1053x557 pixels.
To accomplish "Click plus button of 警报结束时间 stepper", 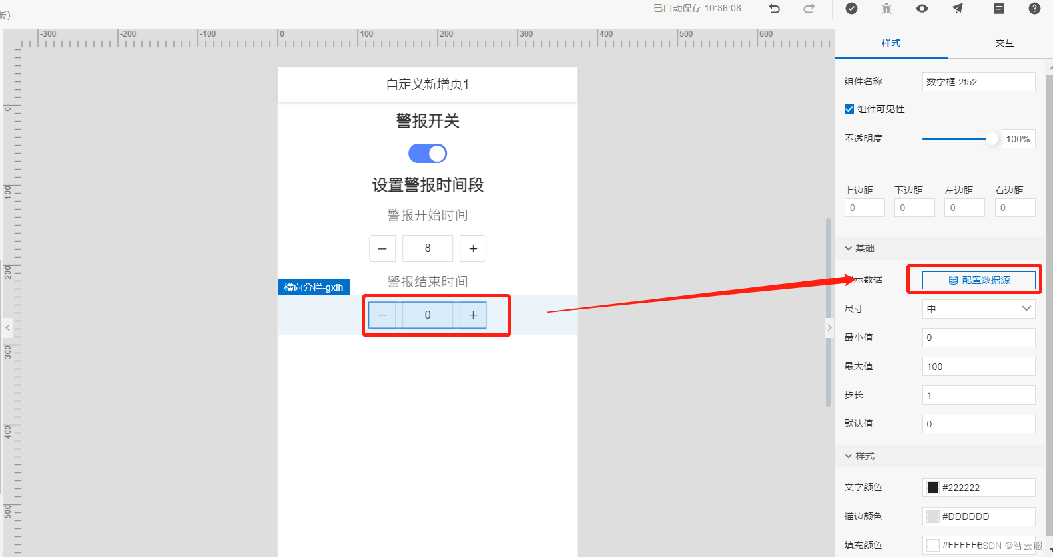I will click(x=473, y=315).
